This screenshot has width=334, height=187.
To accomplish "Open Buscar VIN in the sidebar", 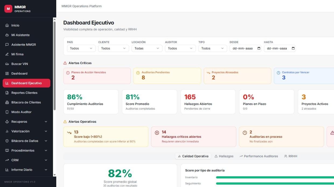I will [26, 64].
